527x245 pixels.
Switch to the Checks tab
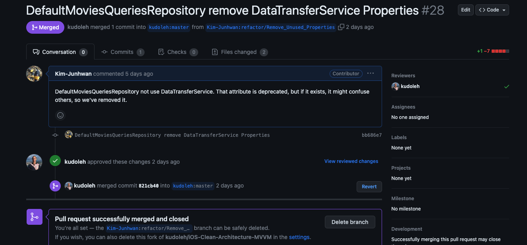coord(178,52)
